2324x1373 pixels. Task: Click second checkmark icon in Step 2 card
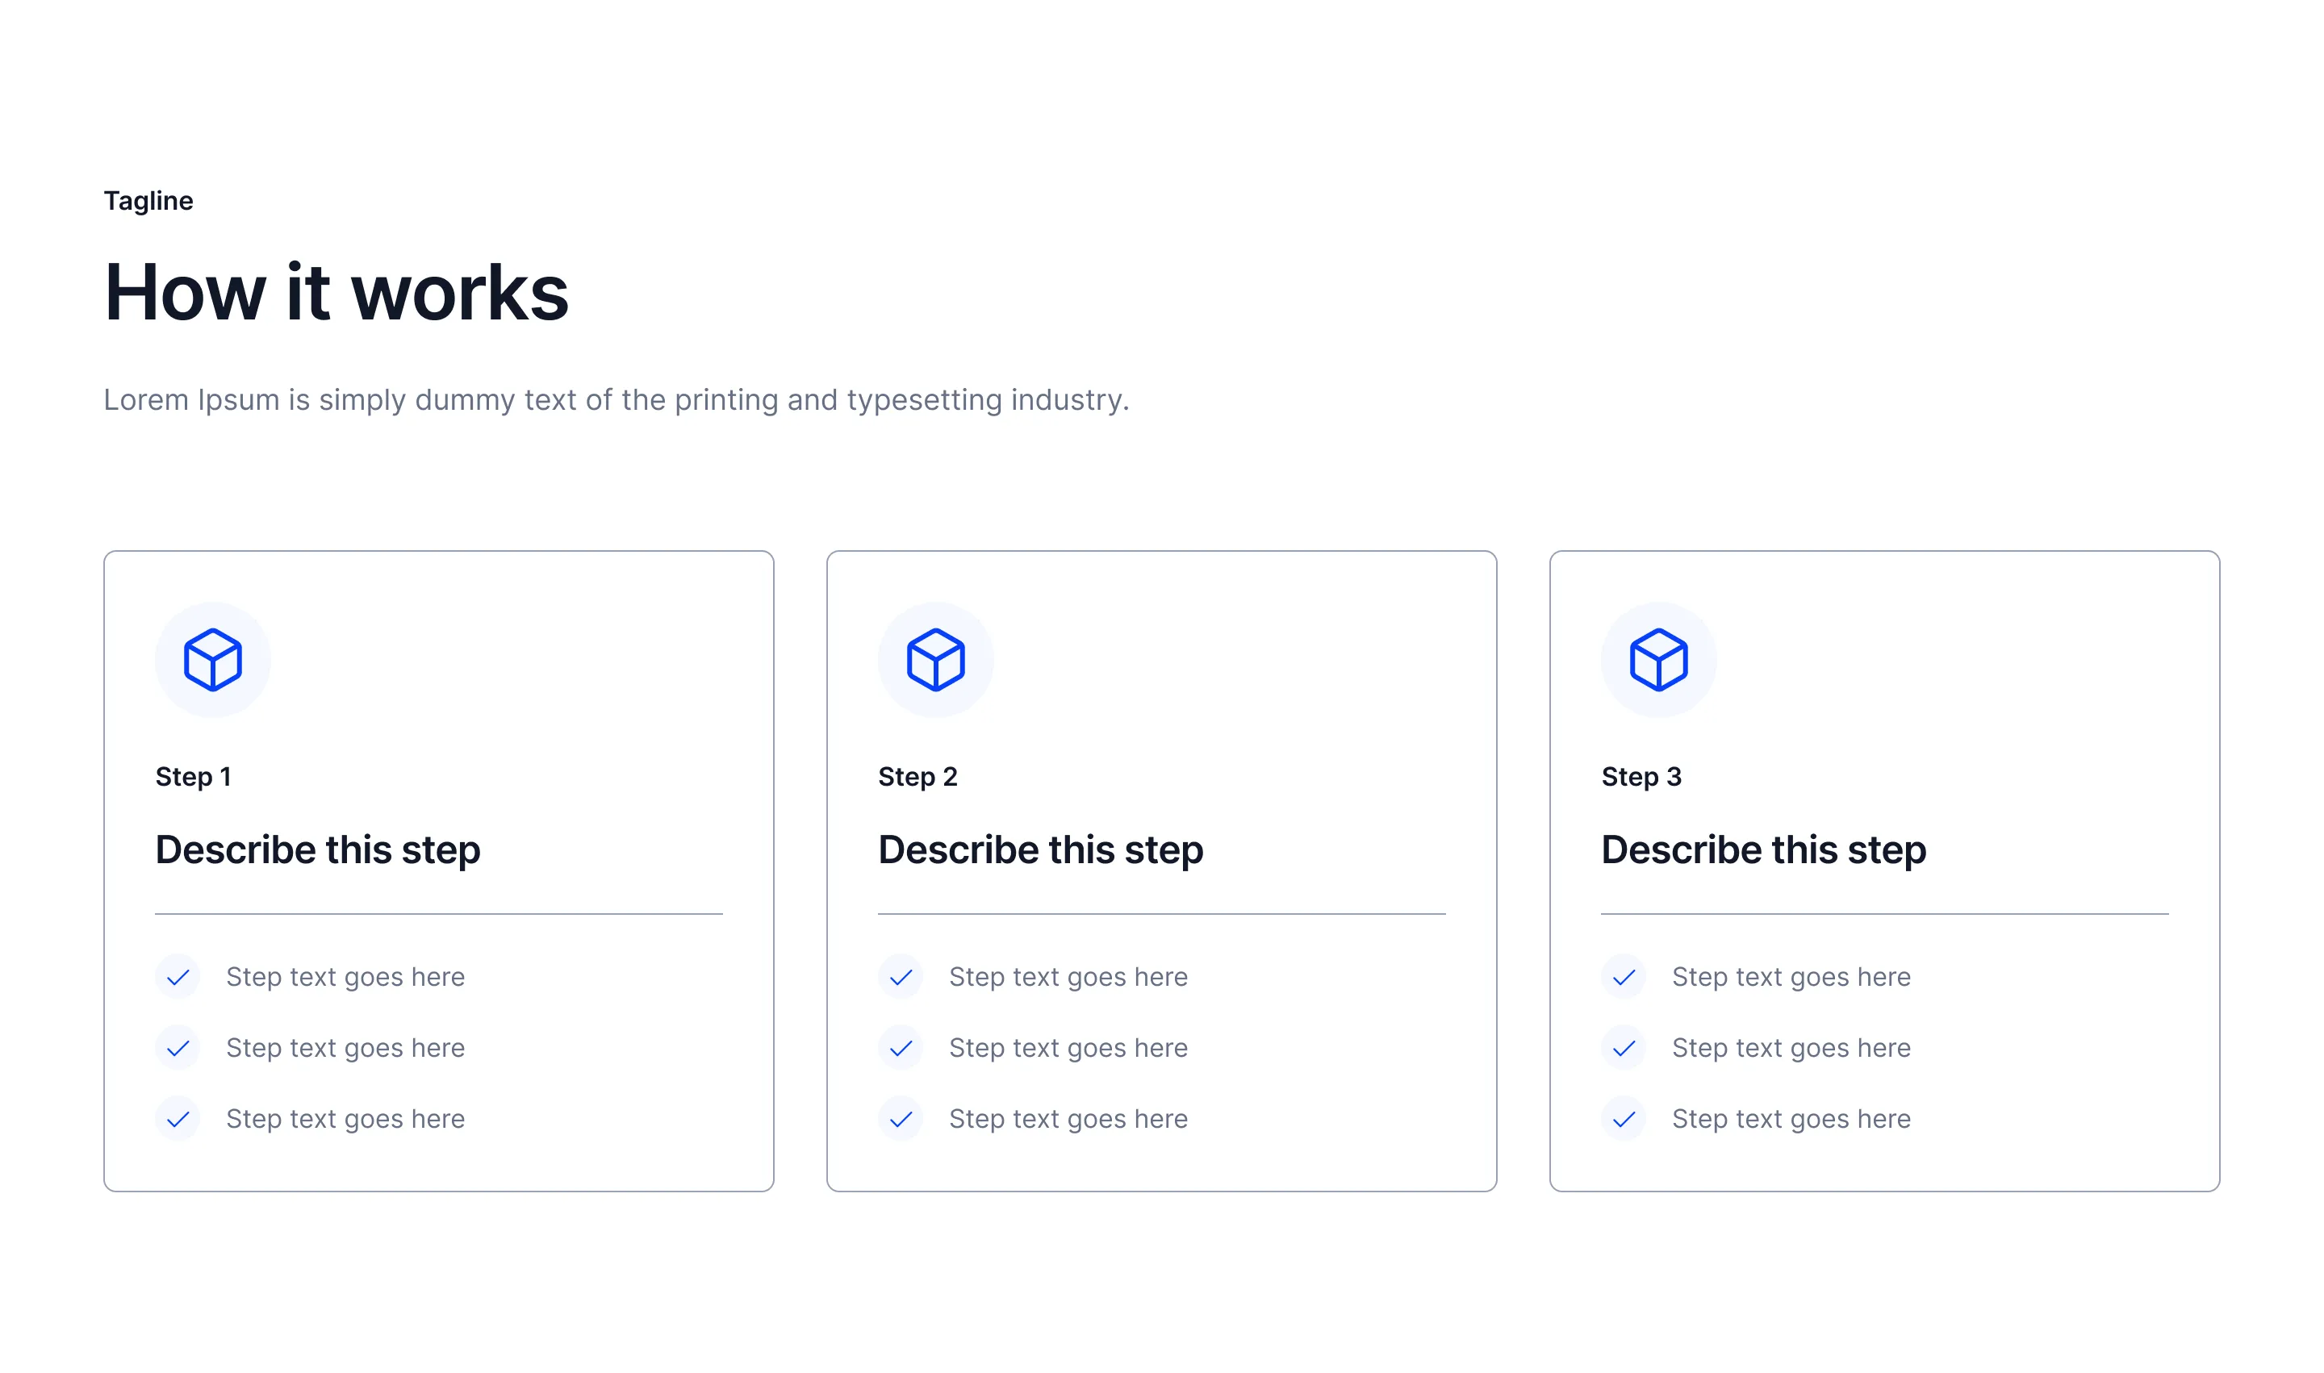[901, 1048]
